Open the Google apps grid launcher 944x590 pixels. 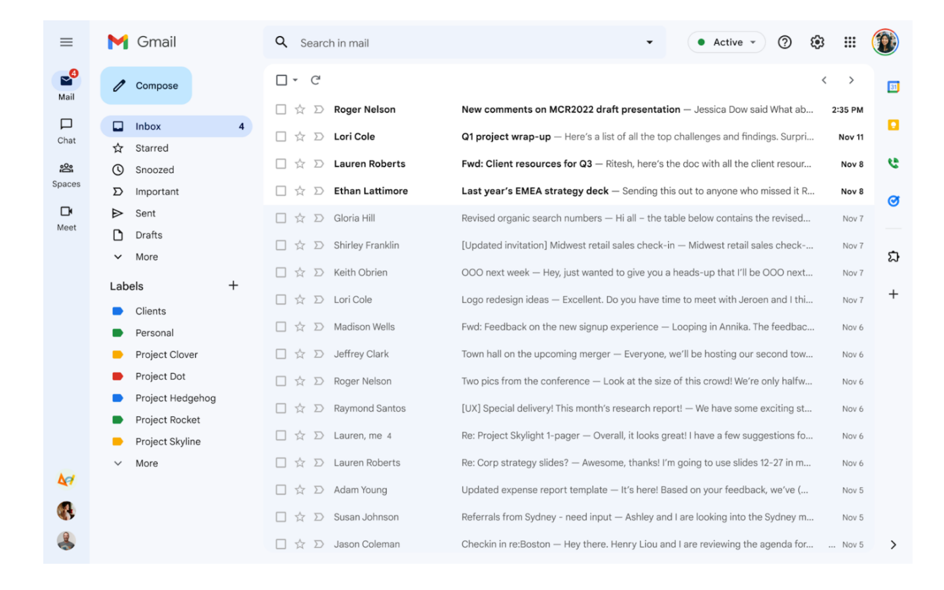[x=850, y=42]
